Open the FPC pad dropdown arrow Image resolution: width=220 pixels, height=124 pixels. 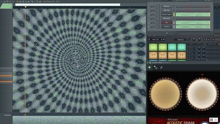coord(164,40)
